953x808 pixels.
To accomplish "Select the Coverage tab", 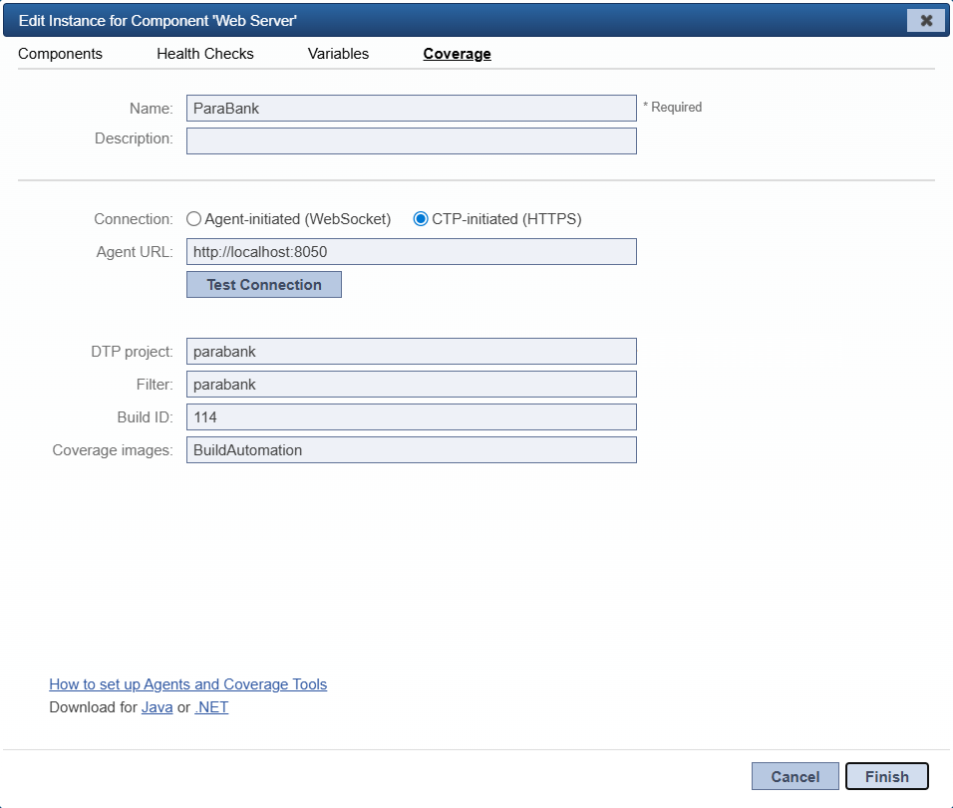I will [x=457, y=54].
